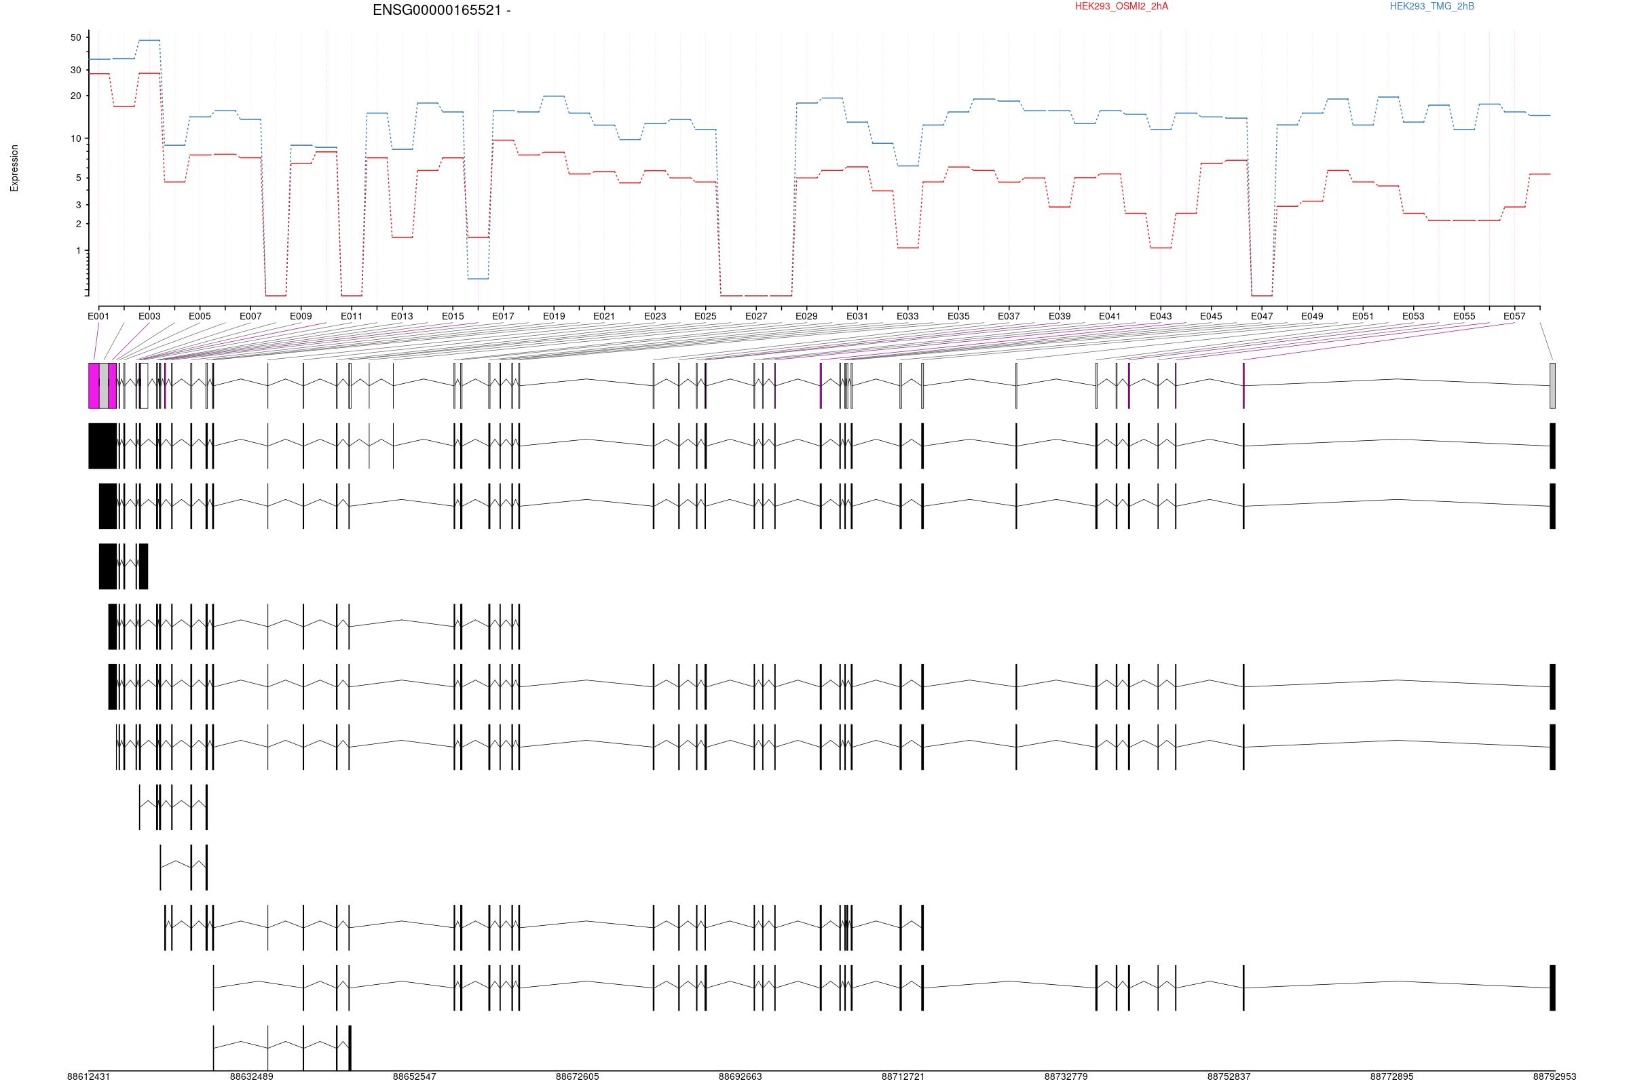The image size is (1629, 1092).
Task: Click exon label E007
Action: (250, 316)
